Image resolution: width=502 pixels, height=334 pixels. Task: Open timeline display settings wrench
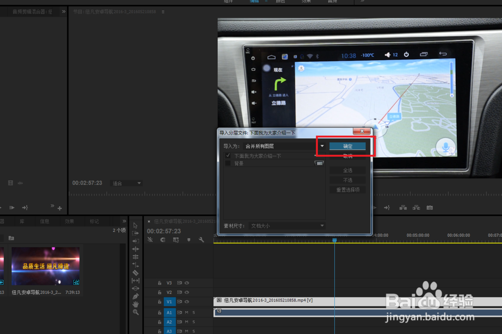tap(201, 240)
